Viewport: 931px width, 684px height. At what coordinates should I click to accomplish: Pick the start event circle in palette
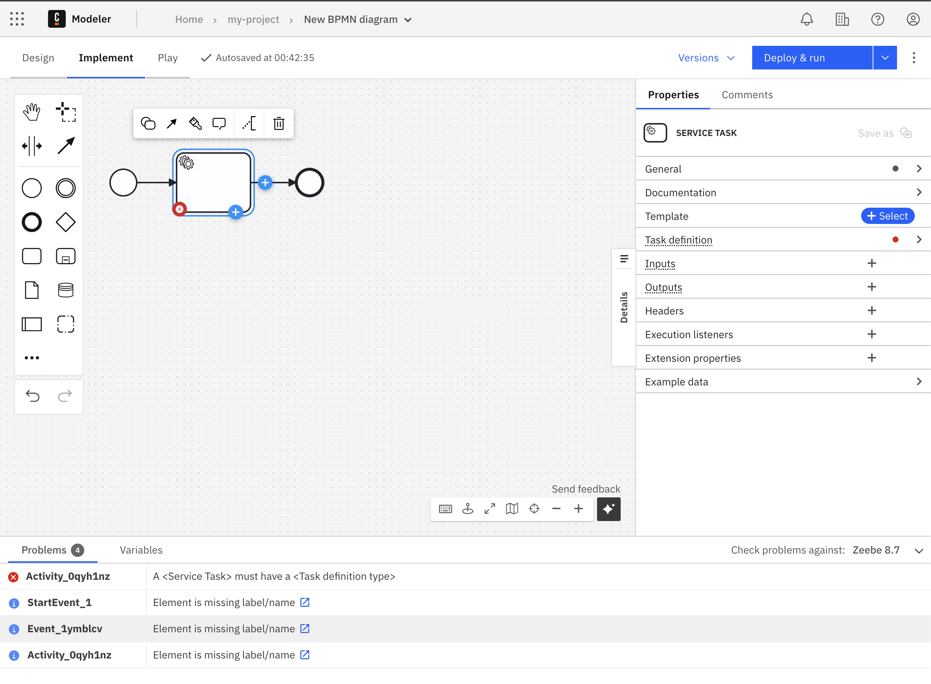click(x=31, y=188)
